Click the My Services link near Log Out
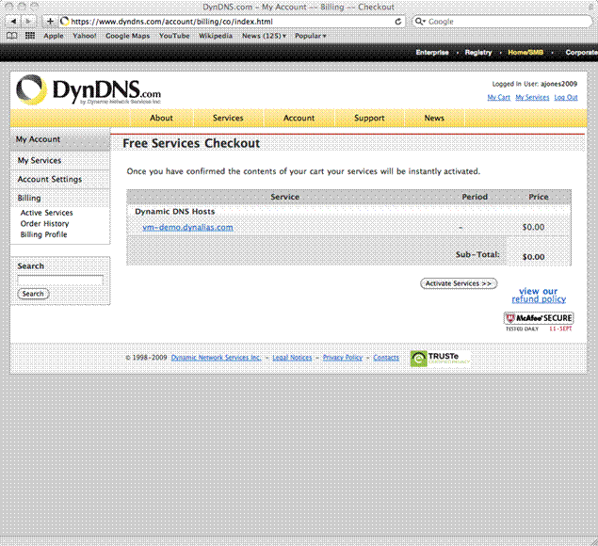 pyautogui.click(x=532, y=97)
